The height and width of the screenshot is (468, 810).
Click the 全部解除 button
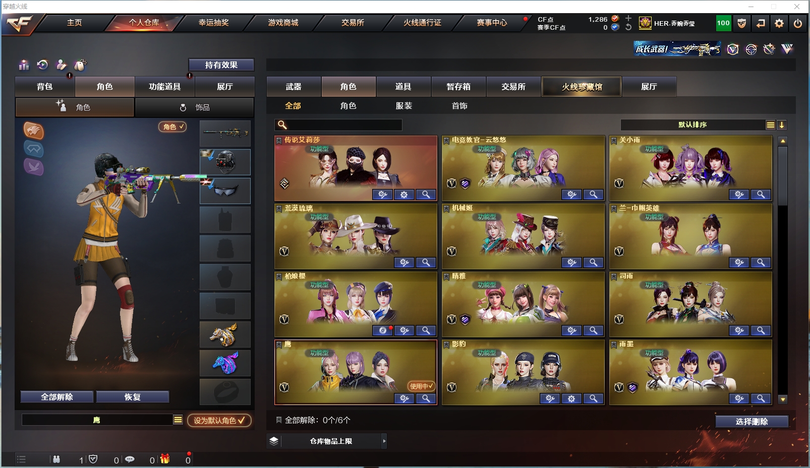[57, 397]
